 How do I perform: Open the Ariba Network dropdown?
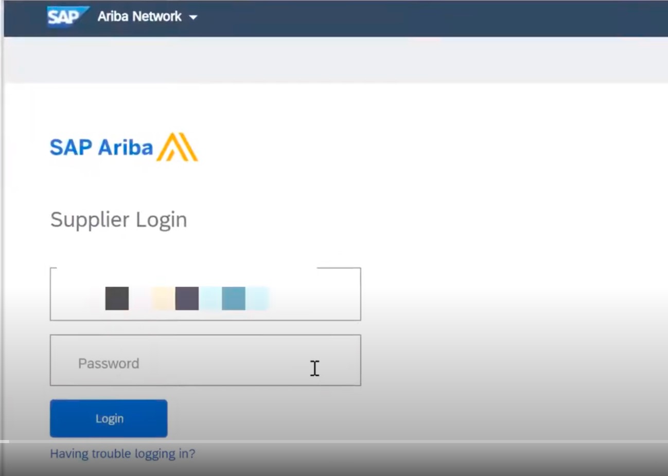pos(147,16)
